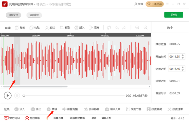This screenshot has height=122, width=189.
Task: Select the 混流 mix tool
Action: (x=94, y=28)
